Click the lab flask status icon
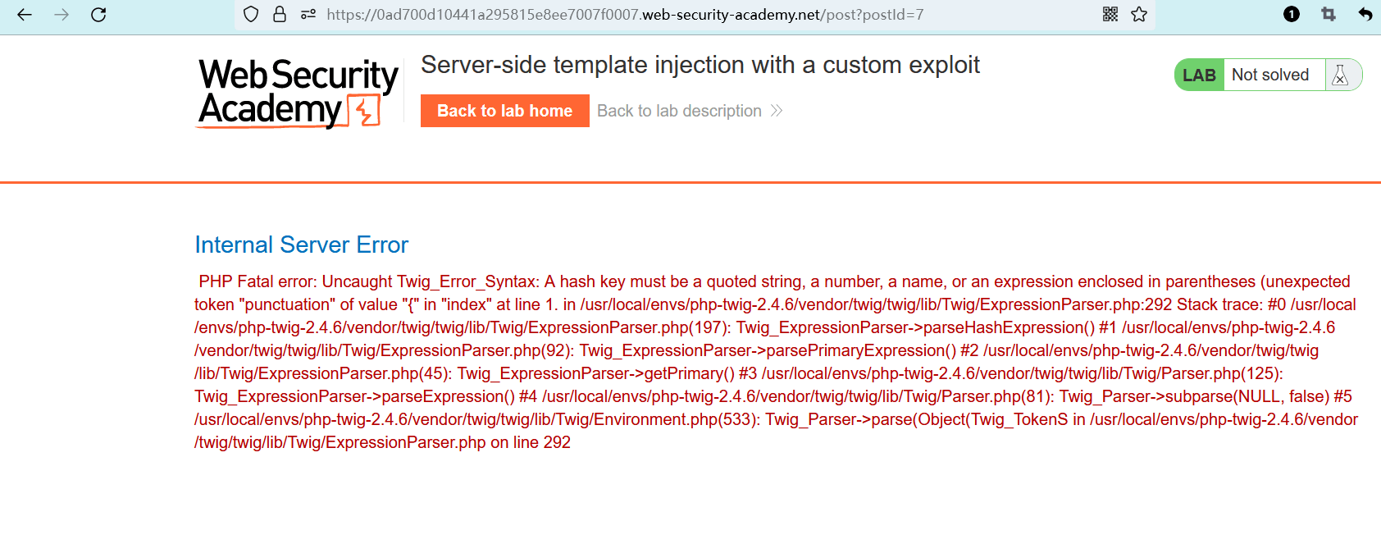This screenshot has width=1381, height=544. 1340,75
